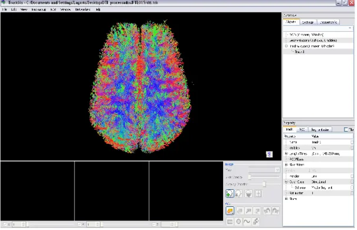Select Track 1 in object tree
This screenshot has width=357, height=230.
click(299, 52)
